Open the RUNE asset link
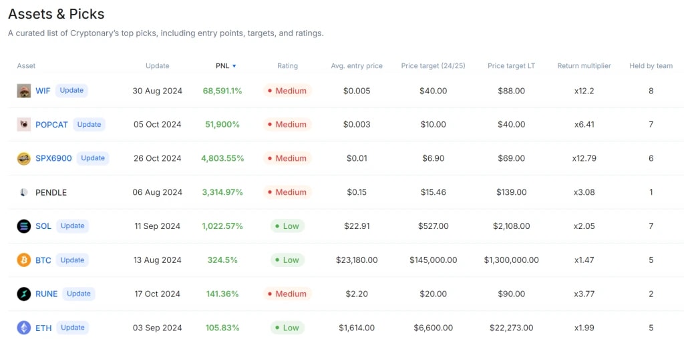The height and width of the screenshot is (339, 684). [46, 294]
